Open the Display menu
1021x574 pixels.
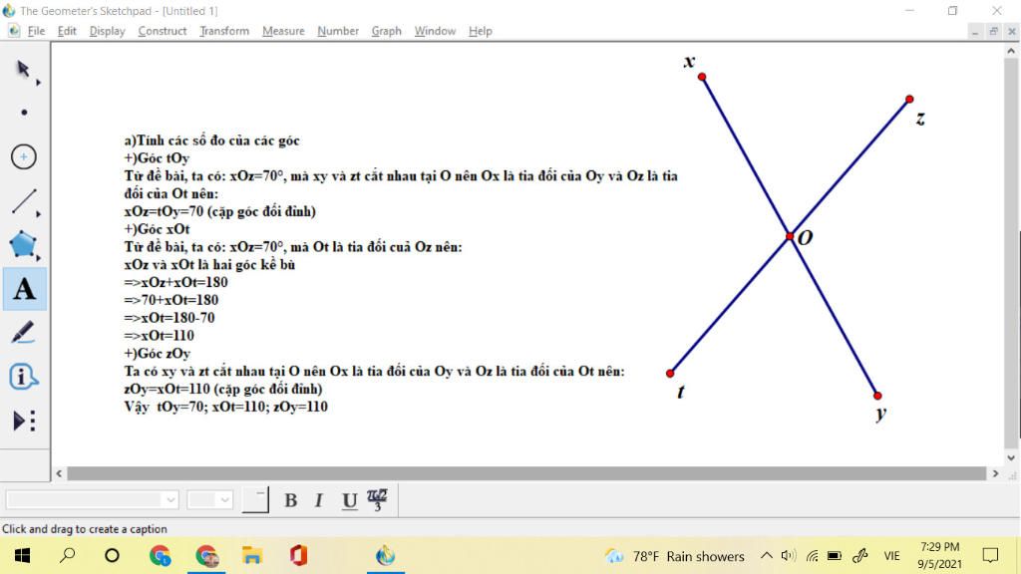click(107, 31)
